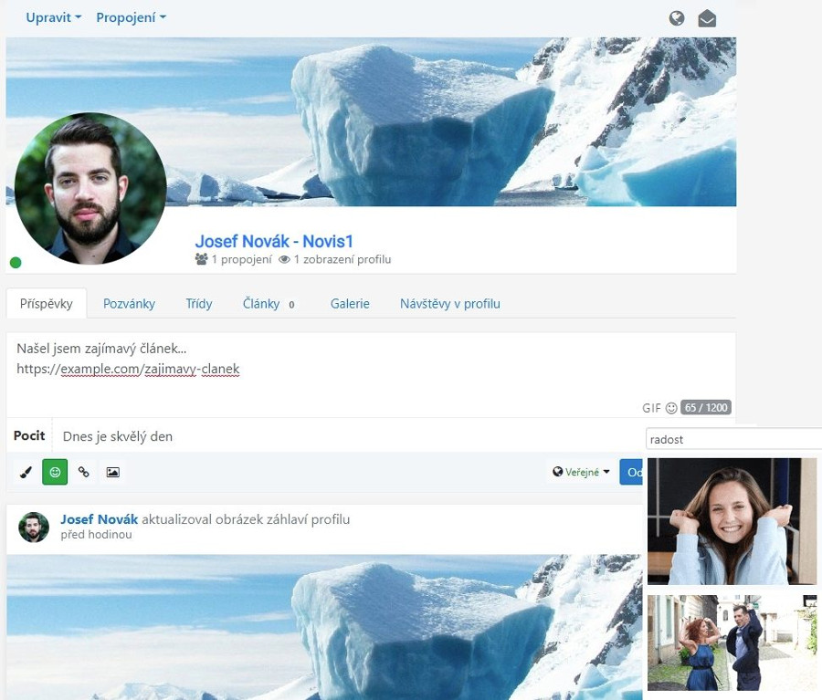Screen dimensions: 822x700
Task: Click the globe icon in top bar
Action: click(x=677, y=18)
